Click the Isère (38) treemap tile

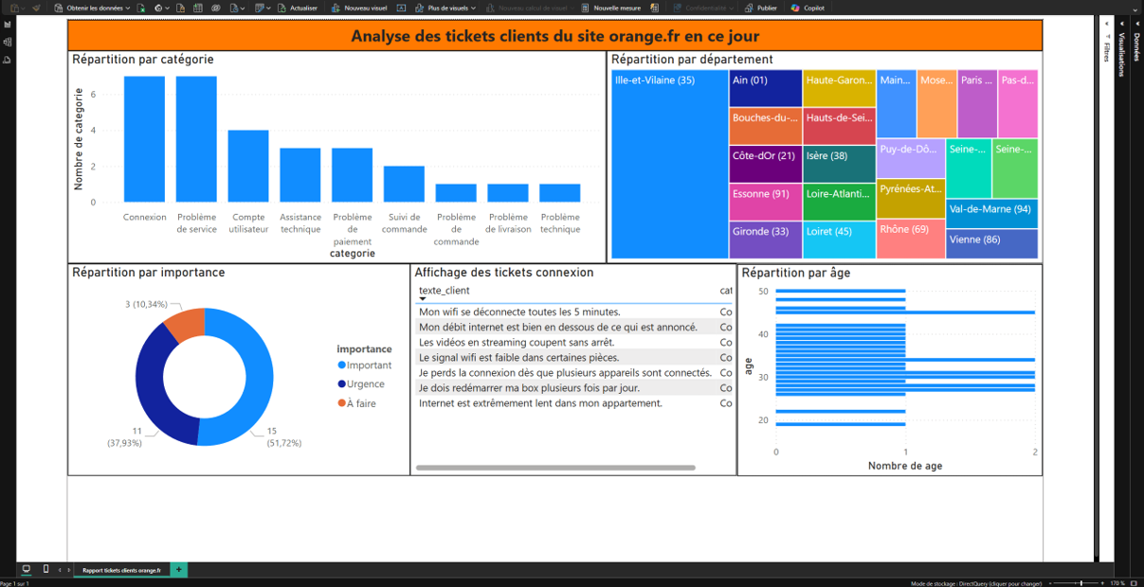pyautogui.click(x=839, y=164)
